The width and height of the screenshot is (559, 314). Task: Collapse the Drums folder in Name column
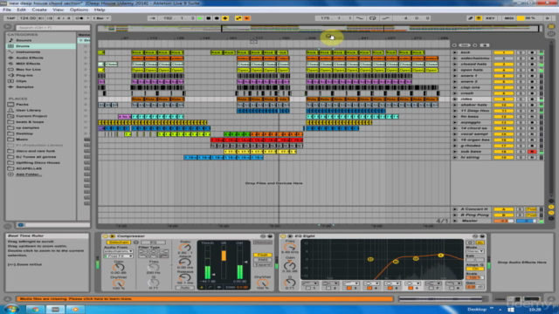(x=81, y=41)
